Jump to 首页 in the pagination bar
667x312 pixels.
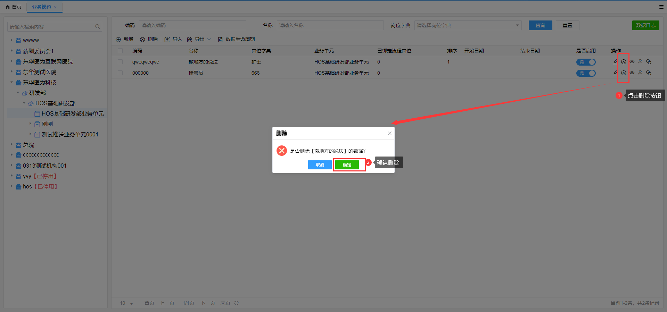coord(149,303)
